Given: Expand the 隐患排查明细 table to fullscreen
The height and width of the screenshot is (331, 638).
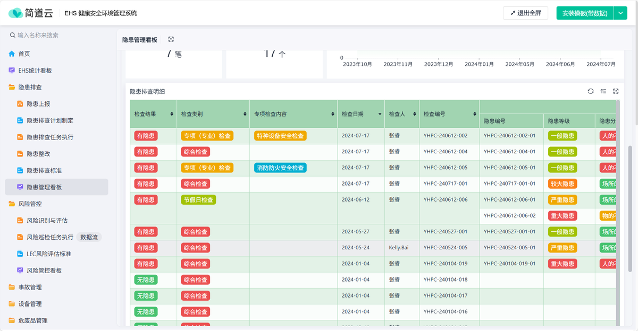Looking at the screenshot, I should coord(616,91).
